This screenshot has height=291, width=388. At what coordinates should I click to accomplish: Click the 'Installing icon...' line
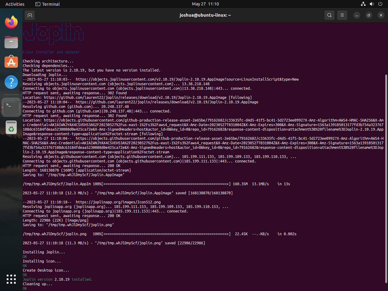pyautogui.click(x=42, y=261)
